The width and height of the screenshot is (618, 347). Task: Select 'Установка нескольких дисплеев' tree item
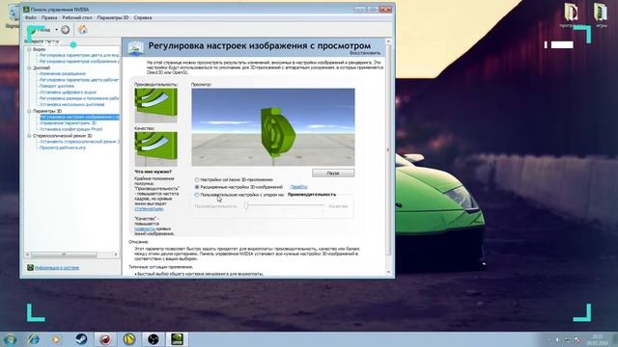72,105
